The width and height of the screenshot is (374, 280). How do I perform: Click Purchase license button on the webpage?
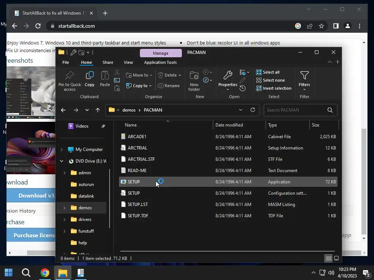(x=31, y=236)
